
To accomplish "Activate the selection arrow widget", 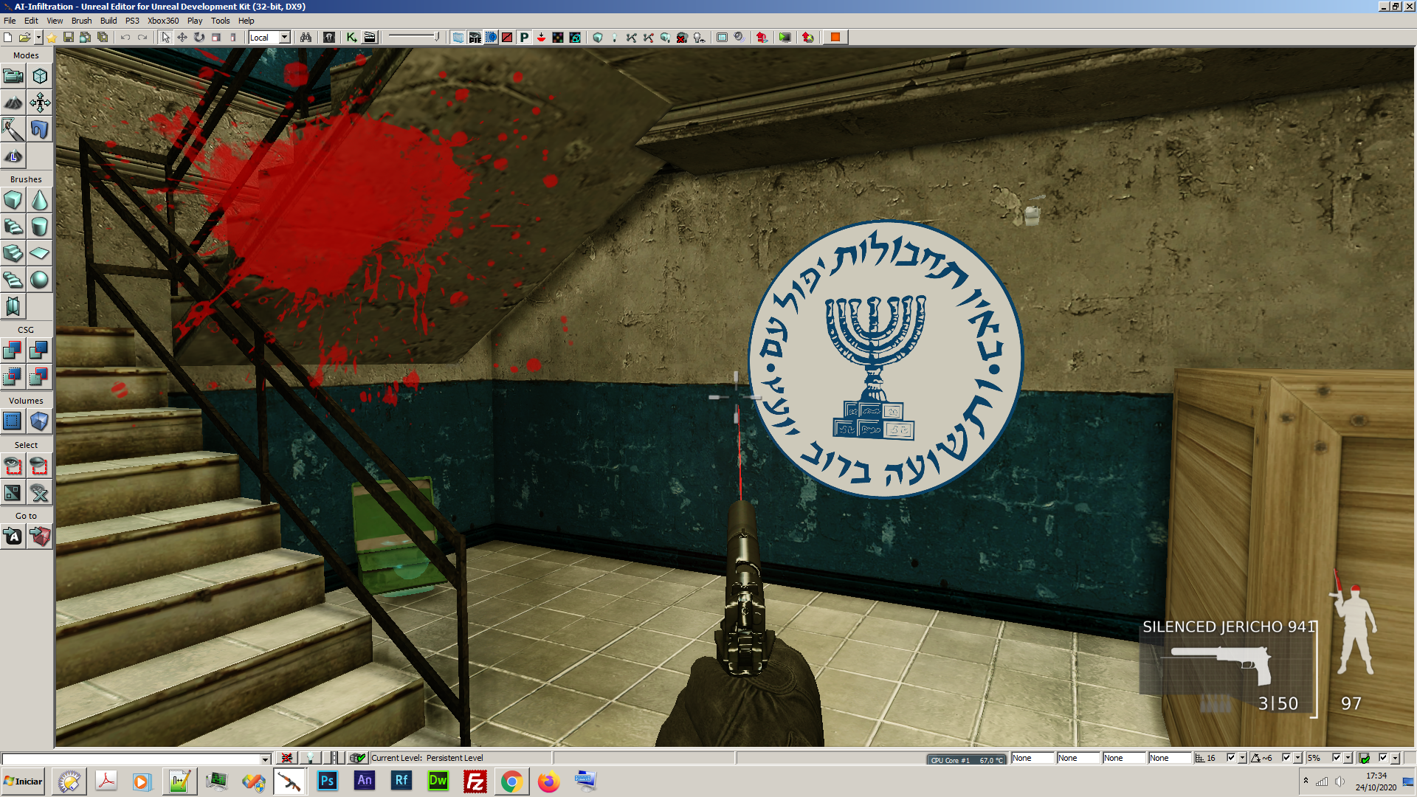I will click(x=165, y=37).
